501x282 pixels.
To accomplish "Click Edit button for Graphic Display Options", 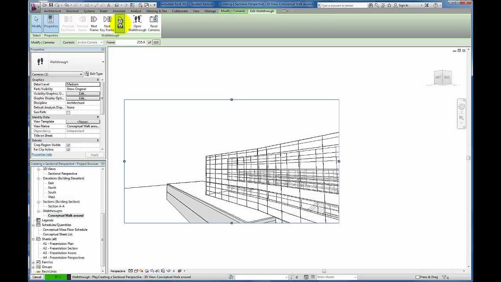I will tap(83, 98).
